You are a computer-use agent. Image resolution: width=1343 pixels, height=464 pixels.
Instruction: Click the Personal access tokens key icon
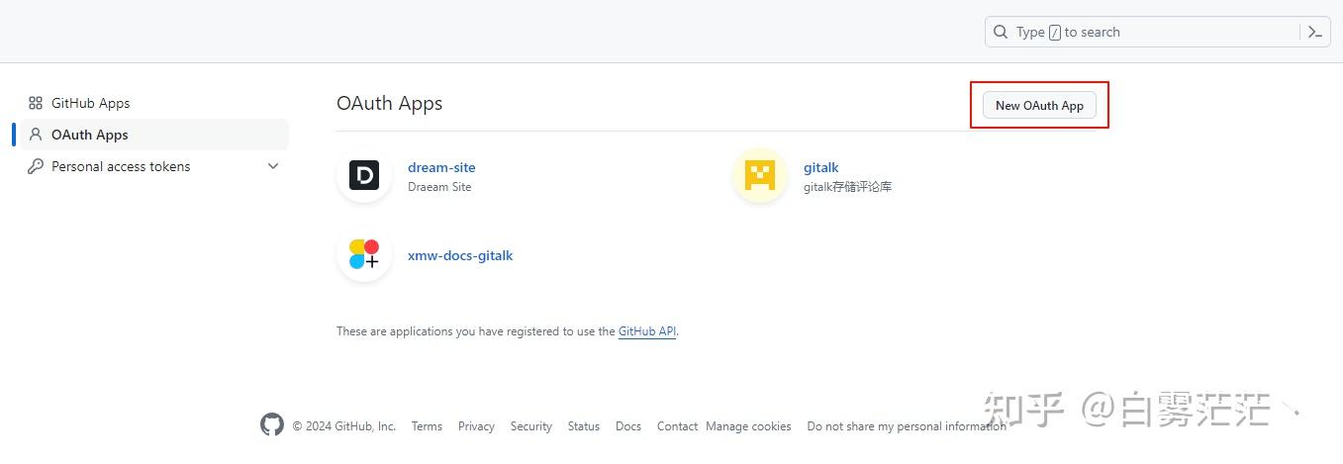[36, 166]
